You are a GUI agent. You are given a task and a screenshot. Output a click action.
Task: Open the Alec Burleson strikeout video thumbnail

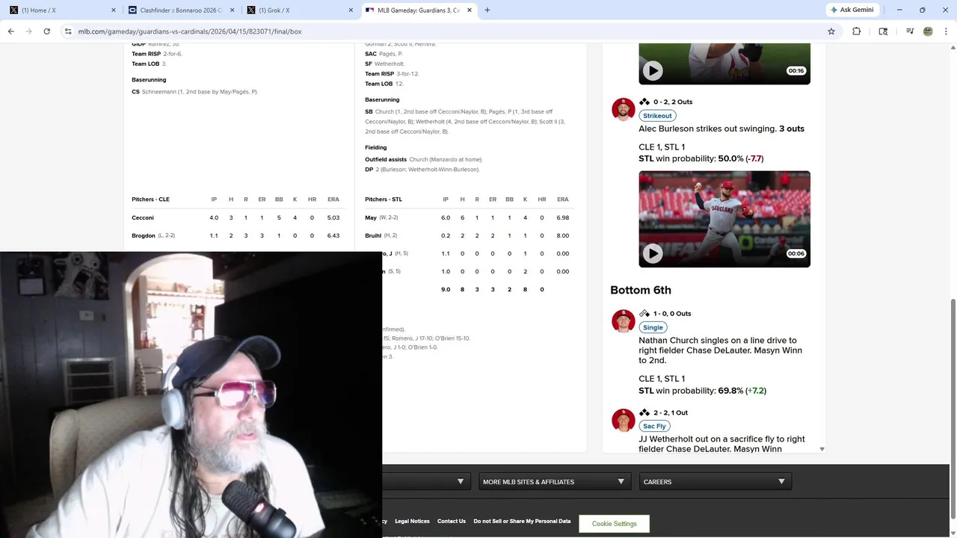[724, 219]
